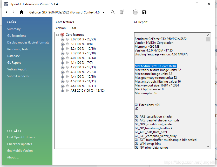Click Check for updates link
The image size is (217, 167).
click(x=19, y=144)
